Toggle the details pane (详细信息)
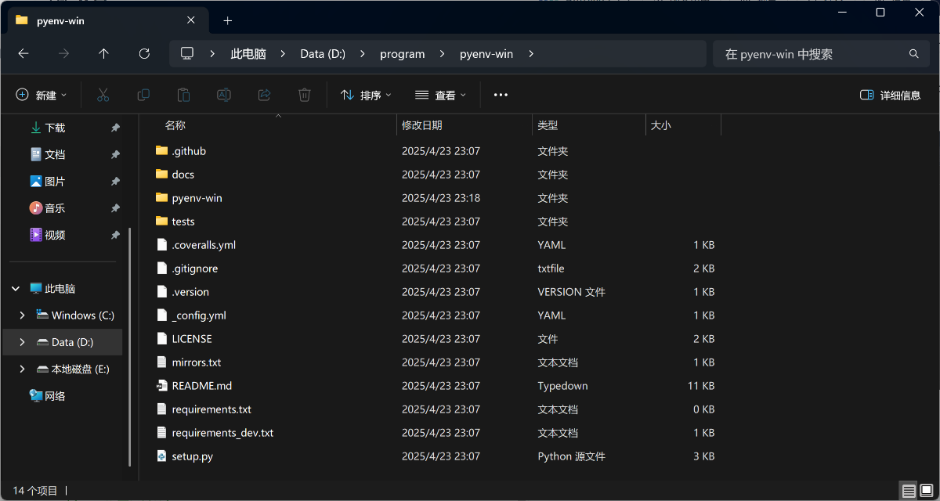 point(891,95)
